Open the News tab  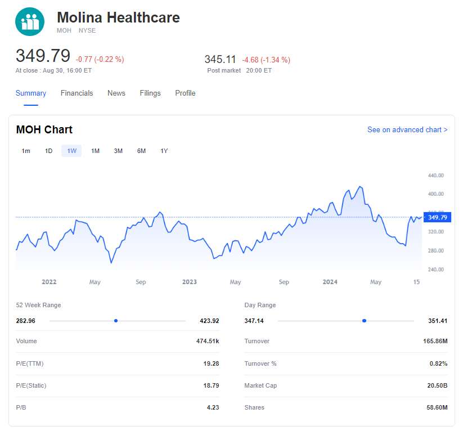coord(116,93)
